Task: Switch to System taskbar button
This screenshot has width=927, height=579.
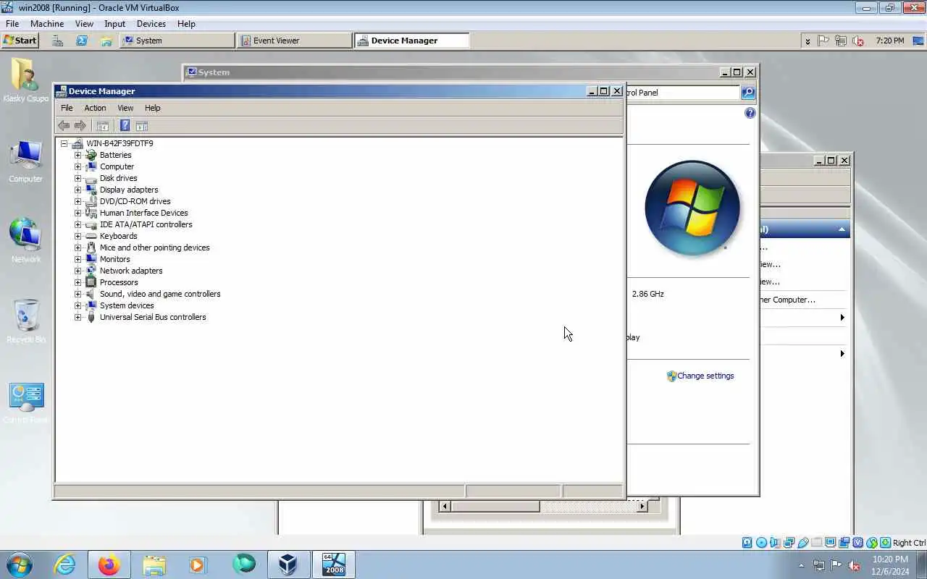Action: tap(177, 41)
